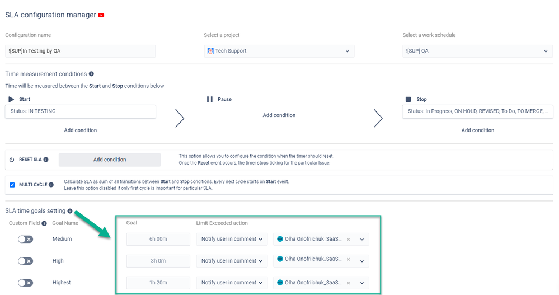
Task: Click the Stop square icon
Action: [408, 99]
